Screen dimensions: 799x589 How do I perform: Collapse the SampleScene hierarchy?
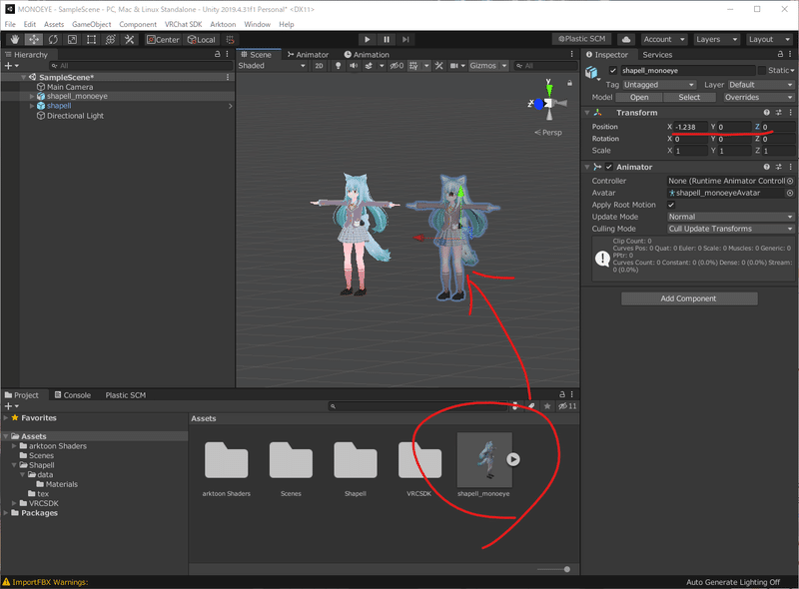click(23, 77)
